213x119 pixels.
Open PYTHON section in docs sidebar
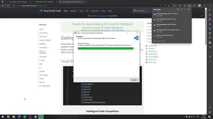pos(42,60)
